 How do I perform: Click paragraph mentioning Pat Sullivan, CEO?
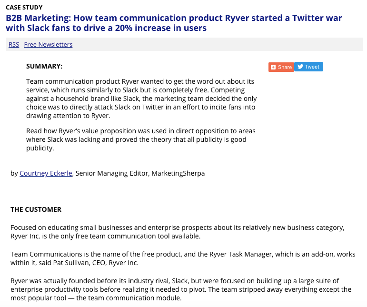[x=183, y=258]
